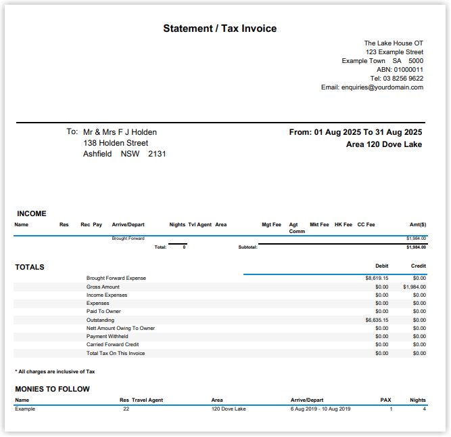Select the 'Carried Forward Credit' row label

click(x=112, y=344)
